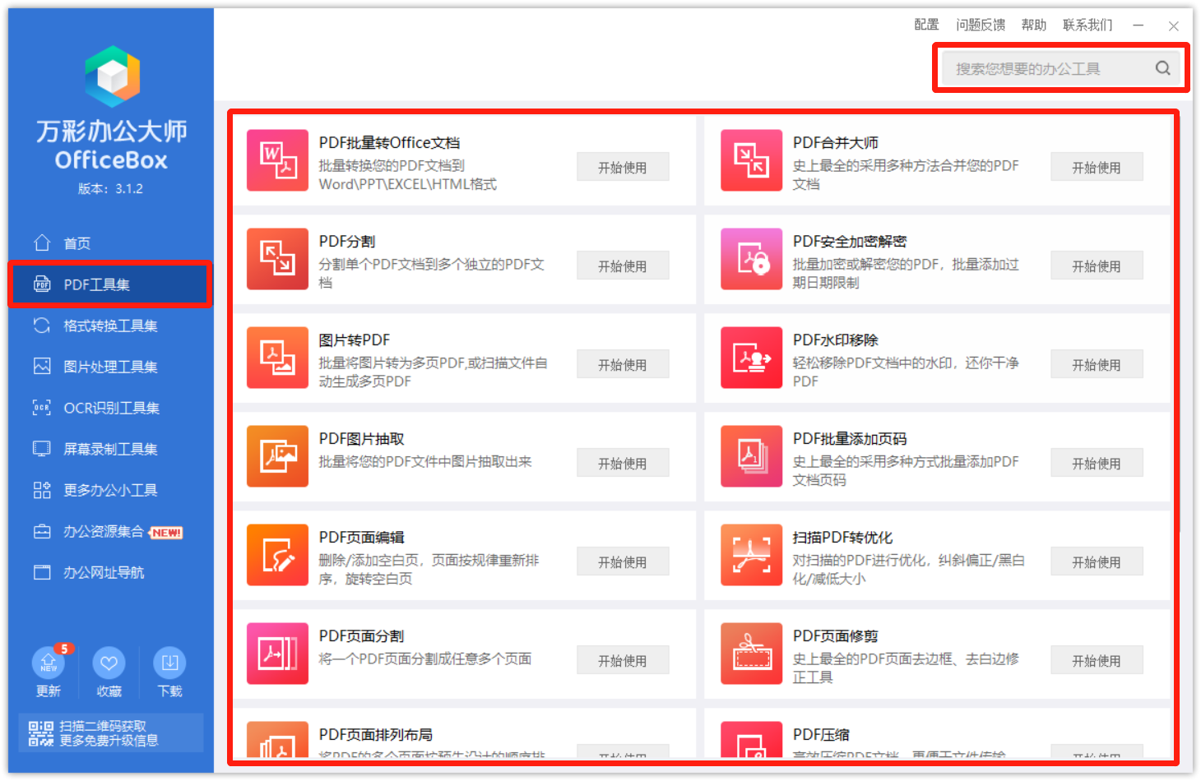Select the PDF图片抽取 icon
The width and height of the screenshot is (1201, 781).
coord(277,456)
